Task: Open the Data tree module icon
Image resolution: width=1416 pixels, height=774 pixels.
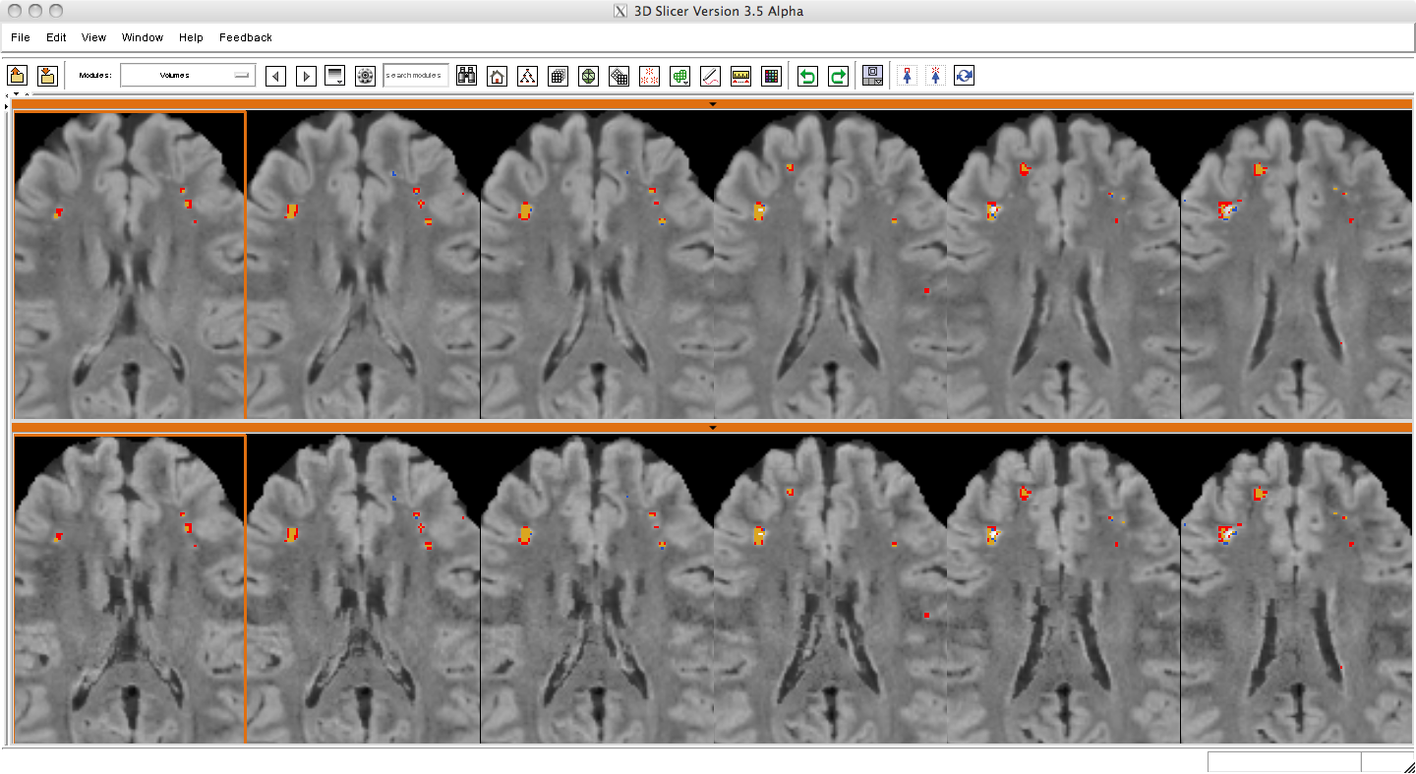Action: point(528,76)
